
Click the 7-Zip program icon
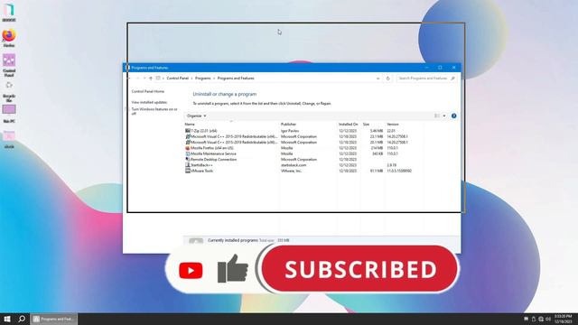188,131
